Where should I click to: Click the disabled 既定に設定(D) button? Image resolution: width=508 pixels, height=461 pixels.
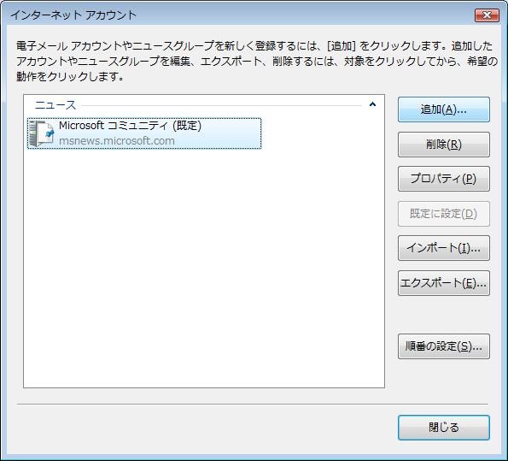pyautogui.click(x=443, y=214)
